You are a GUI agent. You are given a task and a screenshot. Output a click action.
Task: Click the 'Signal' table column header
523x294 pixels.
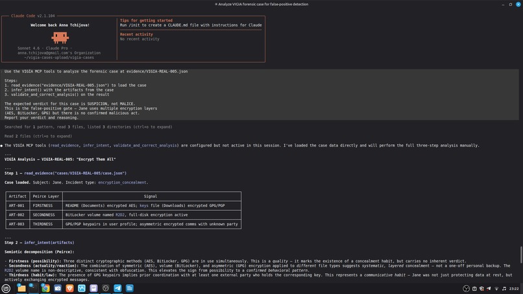(151, 197)
